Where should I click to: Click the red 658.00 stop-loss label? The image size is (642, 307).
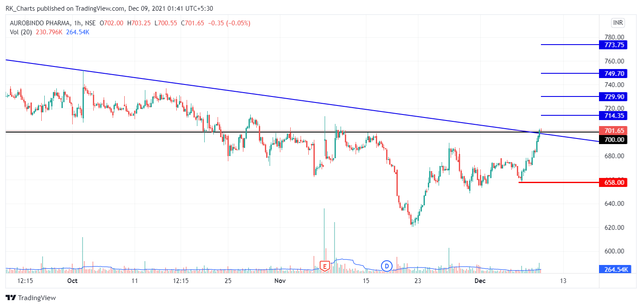click(613, 182)
